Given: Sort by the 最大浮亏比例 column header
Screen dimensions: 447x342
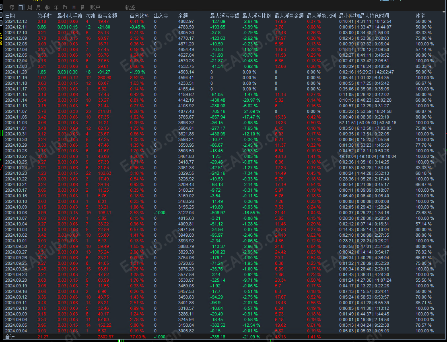Looking at the screenshot, I should click(257, 16).
